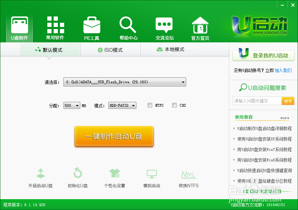The image size is (298, 210).
Task: Open the 模式 HDD-FAT32 dropdown
Action: click(122, 105)
